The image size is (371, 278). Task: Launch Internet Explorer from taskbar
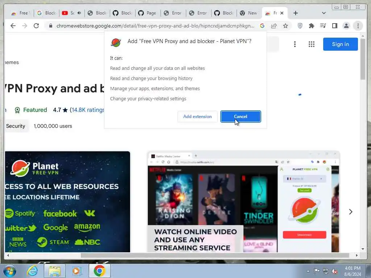tap(32, 271)
